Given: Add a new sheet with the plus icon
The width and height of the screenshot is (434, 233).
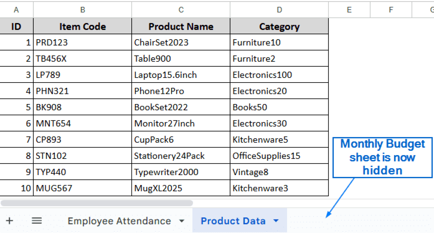Looking at the screenshot, I should pyautogui.click(x=9, y=221).
